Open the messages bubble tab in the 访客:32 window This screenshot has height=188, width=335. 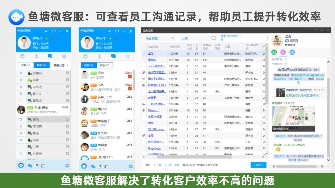(86, 56)
